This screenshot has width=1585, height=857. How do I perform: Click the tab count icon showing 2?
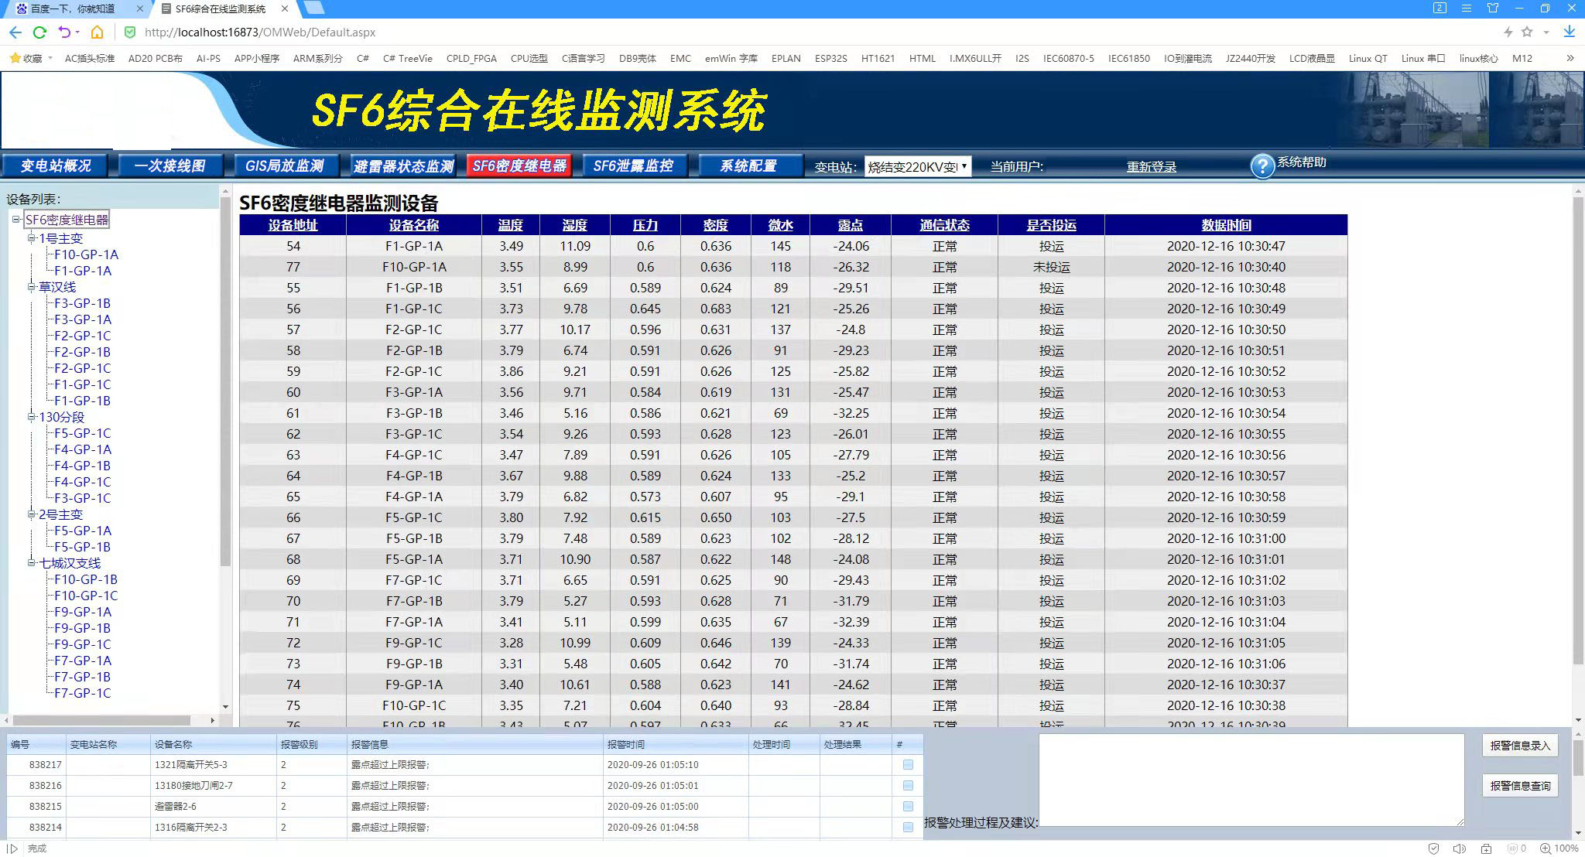[1440, 8]
